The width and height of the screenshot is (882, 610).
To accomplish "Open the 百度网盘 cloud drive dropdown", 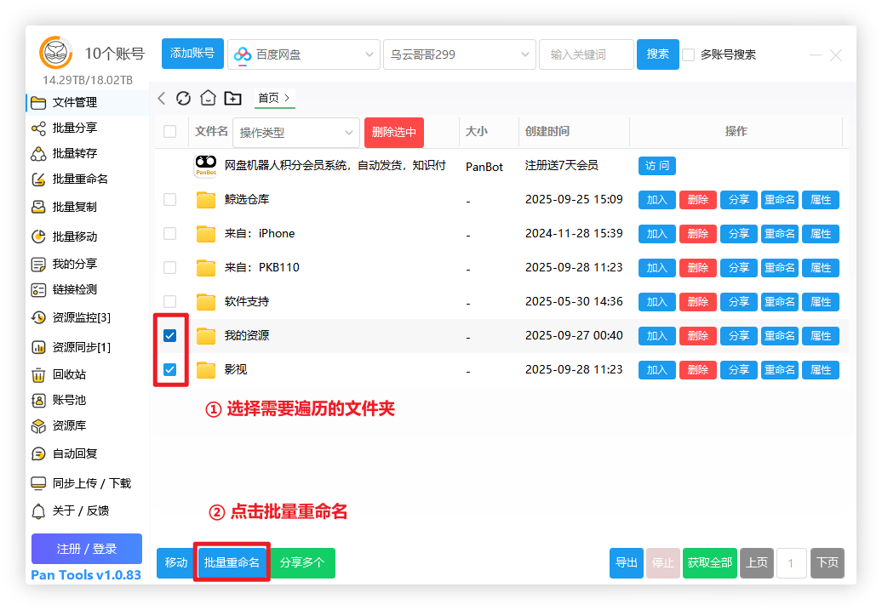I will [x=304, y=54].
